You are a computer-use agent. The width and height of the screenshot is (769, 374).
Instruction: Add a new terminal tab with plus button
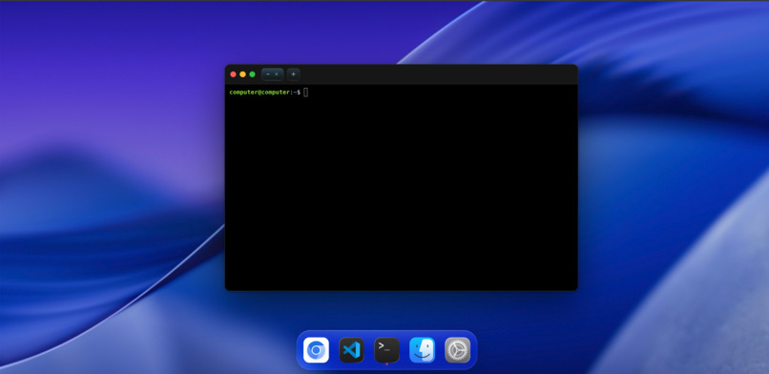point(293,74)
